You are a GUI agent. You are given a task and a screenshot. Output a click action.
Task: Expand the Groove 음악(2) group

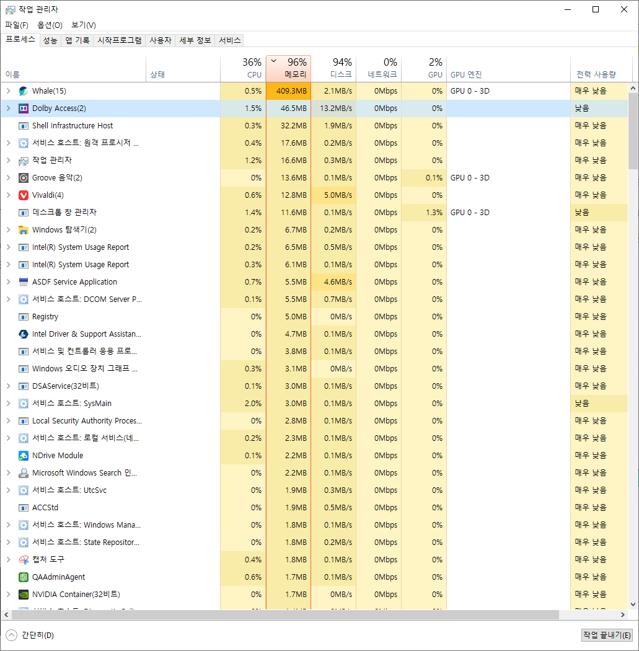8,178
